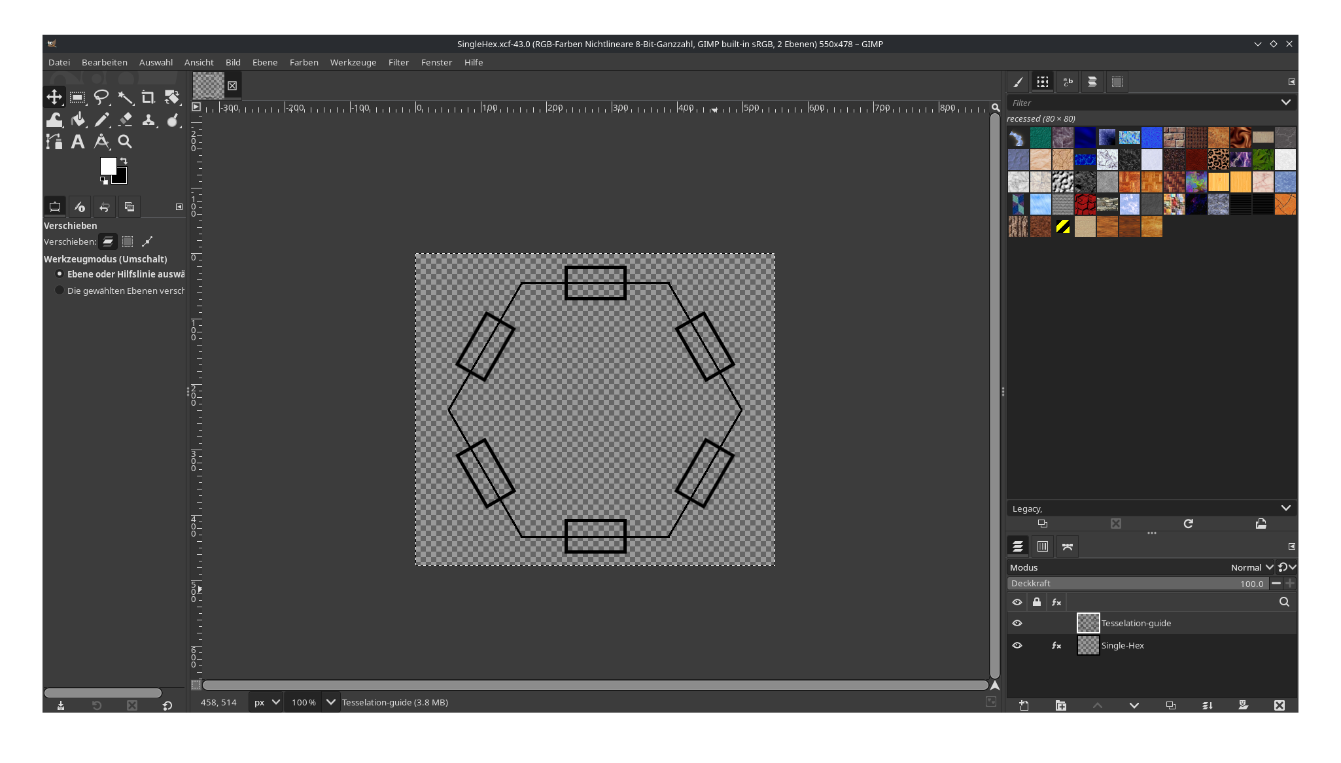Create a new layer
The image size is (1341, 763).
point(1024,705)
